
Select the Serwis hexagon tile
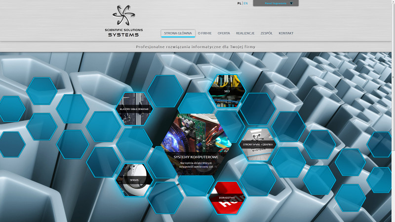point(134,180)
